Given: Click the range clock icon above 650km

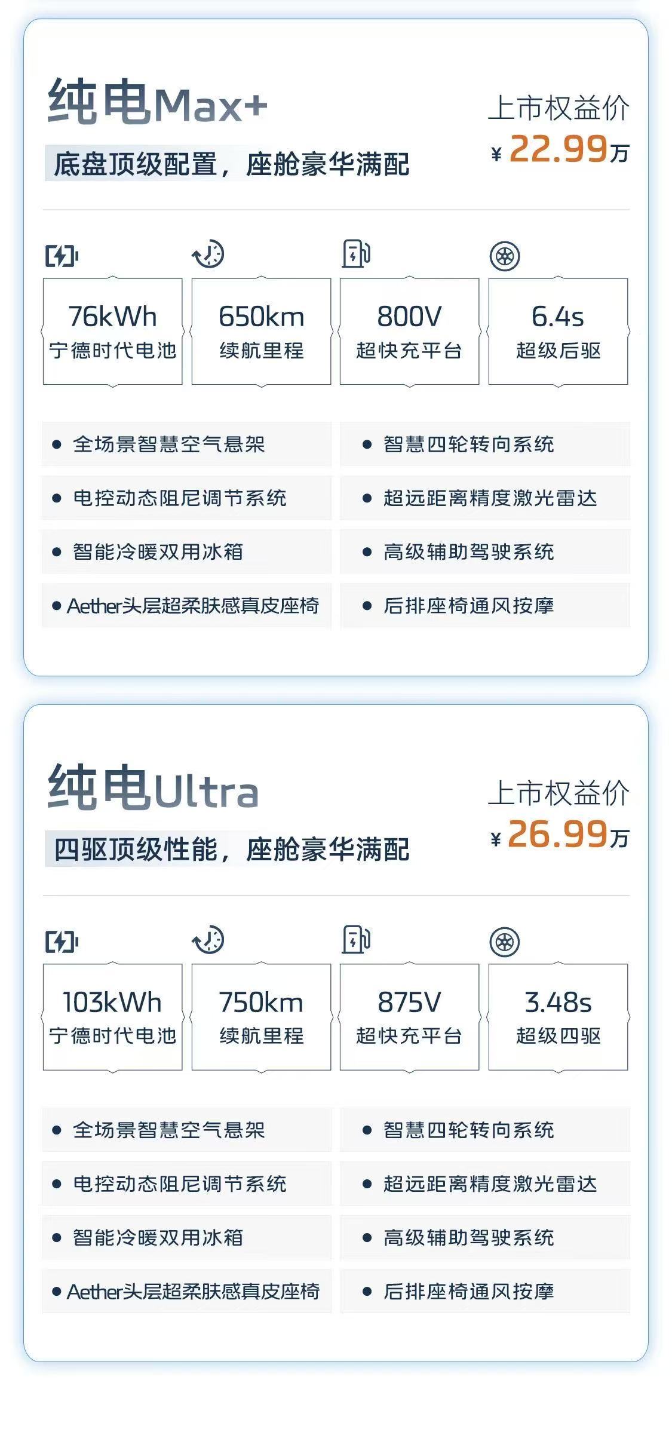Looking at the screenshot, I should point(208,255).
